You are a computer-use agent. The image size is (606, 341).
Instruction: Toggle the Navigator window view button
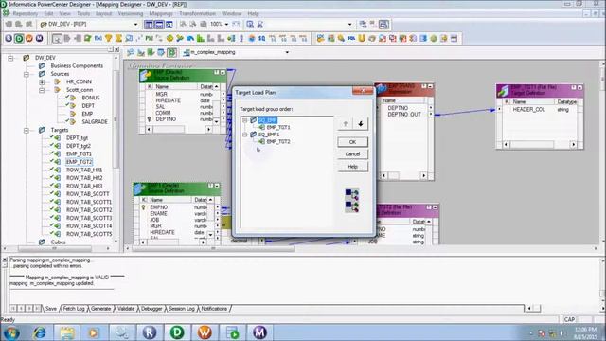point(149,25)
